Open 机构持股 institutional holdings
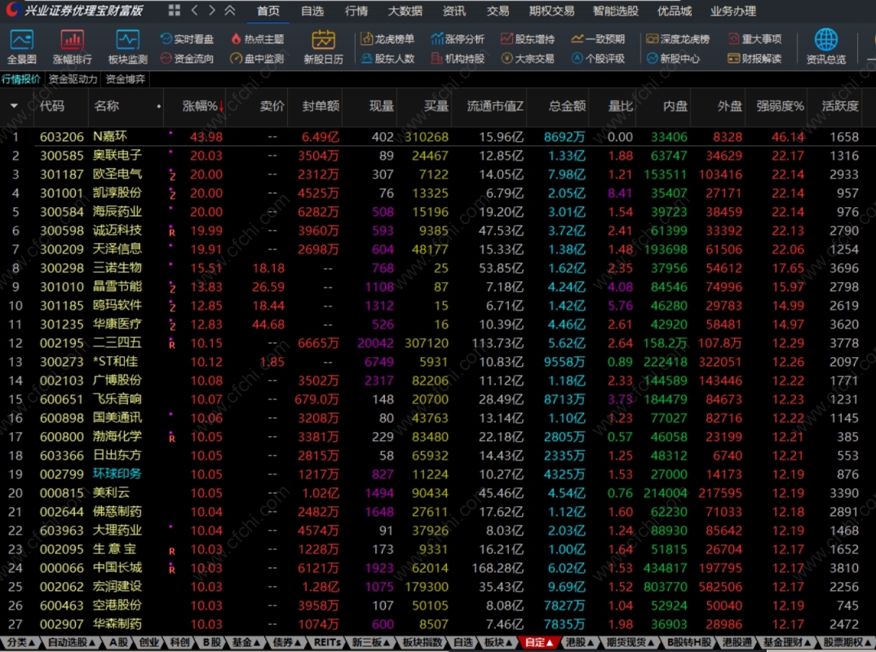 pyautogui.click(x=458, y=58)
